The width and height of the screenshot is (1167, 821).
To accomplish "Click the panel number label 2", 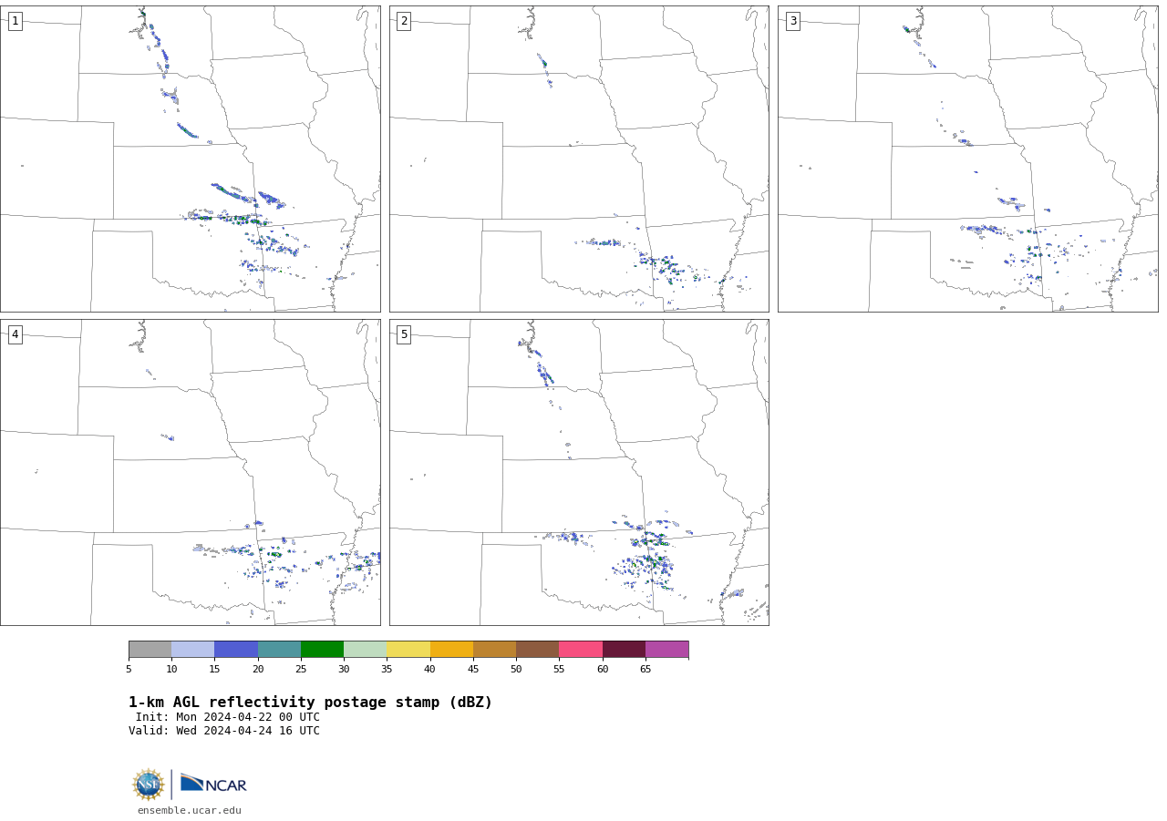I will [x=404, y=21].
